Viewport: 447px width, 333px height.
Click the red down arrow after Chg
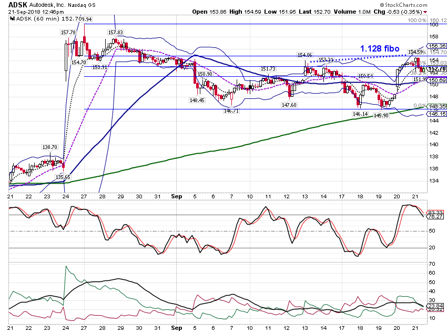(425, 12)
